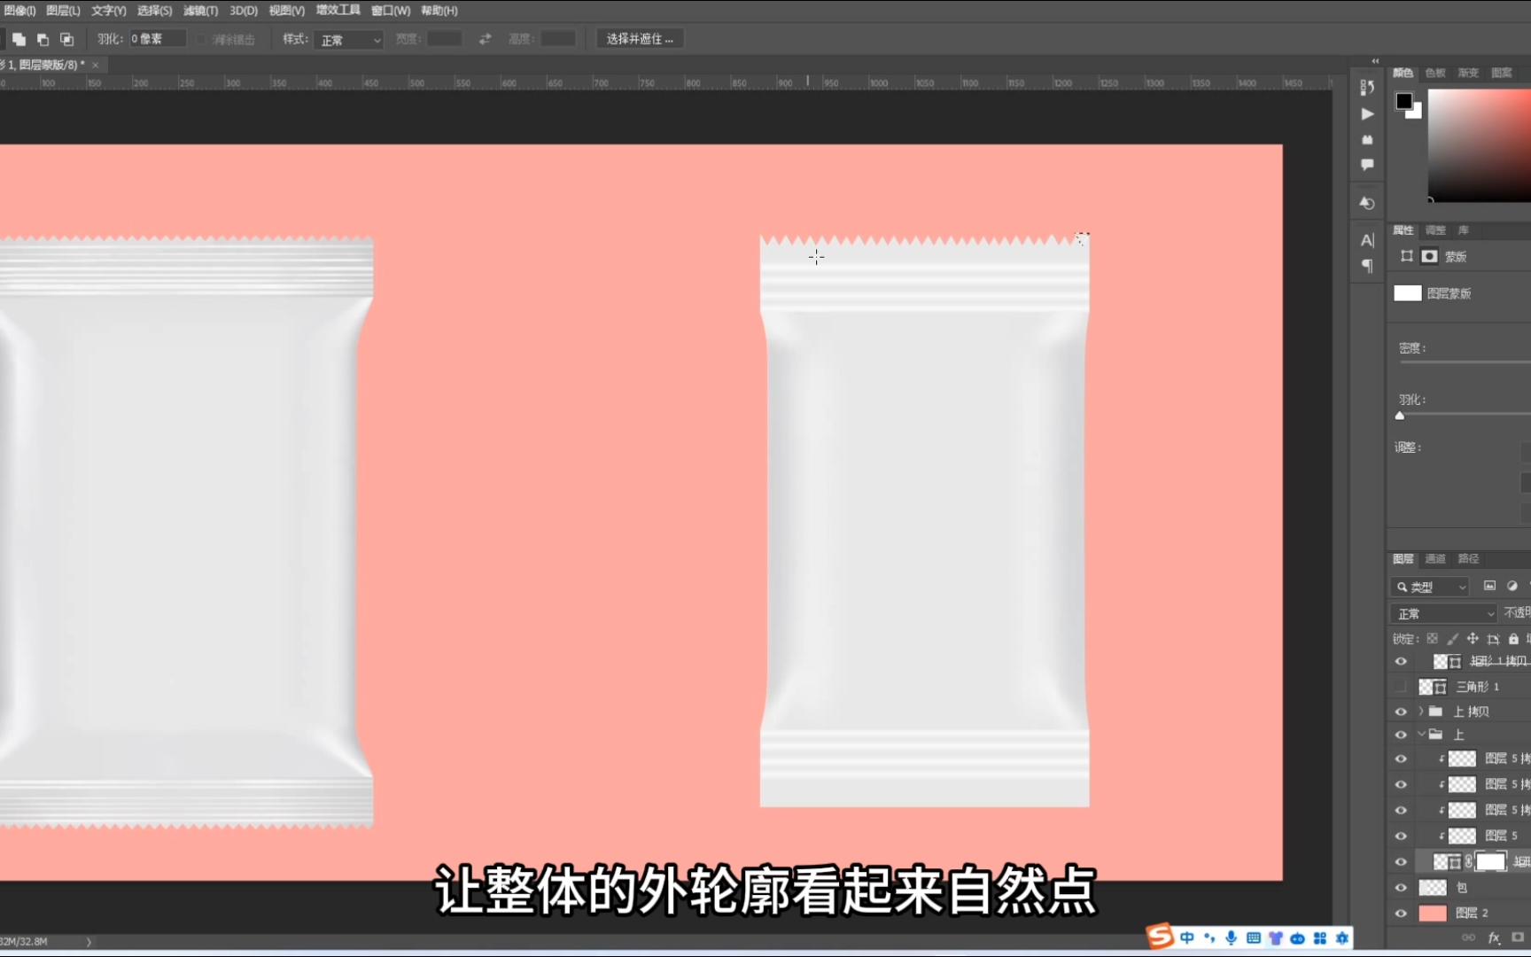
Task: Toggle visibility of the 包 layer
Action: click(1401, 887)
